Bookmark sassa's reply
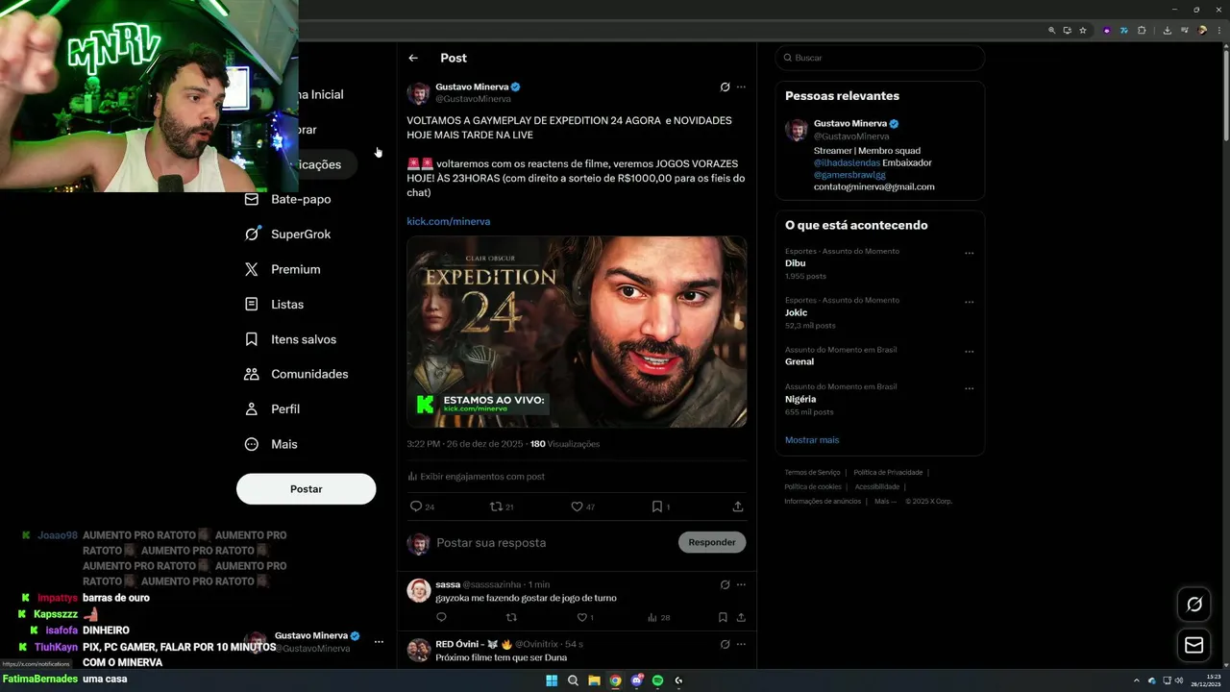The width and height of the screenshot is (1230, 692). (x=723, y=618)
